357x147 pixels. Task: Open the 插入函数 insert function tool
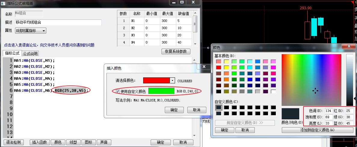click(39, 142)
